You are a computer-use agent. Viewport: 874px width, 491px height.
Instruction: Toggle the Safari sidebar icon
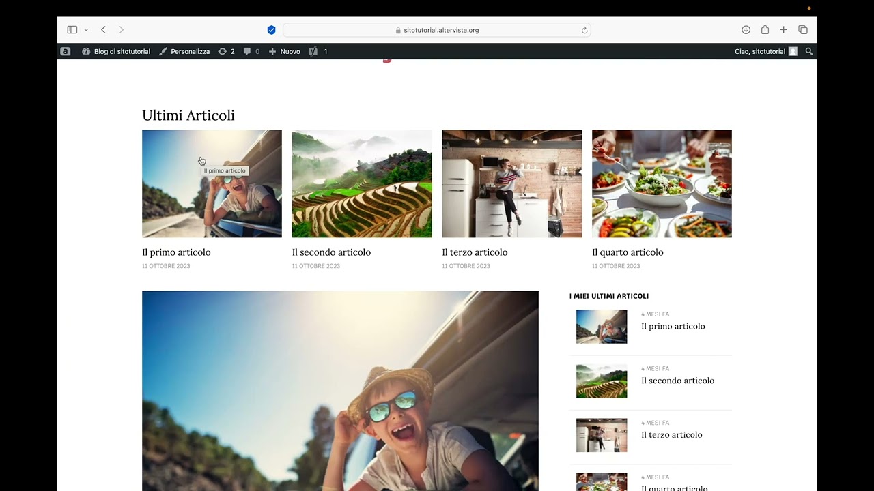(72, 30)
